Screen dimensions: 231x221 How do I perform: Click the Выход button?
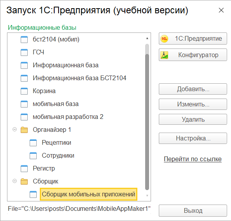pyautogui.click(x=193, y=211)
